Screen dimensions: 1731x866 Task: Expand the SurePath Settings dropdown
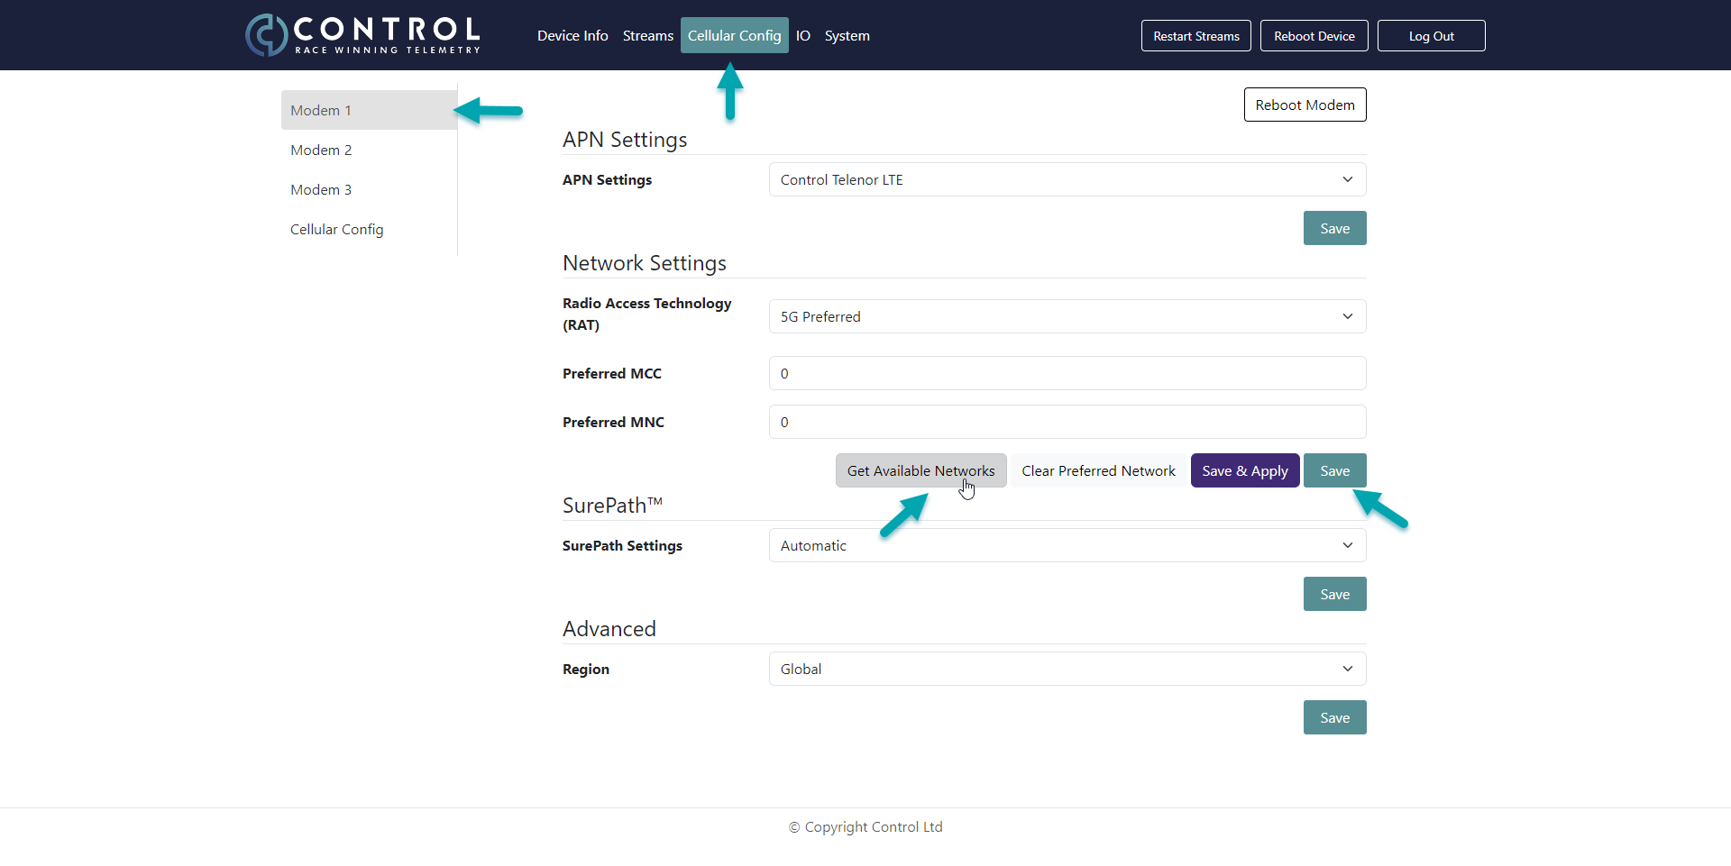click(1067, 546)
